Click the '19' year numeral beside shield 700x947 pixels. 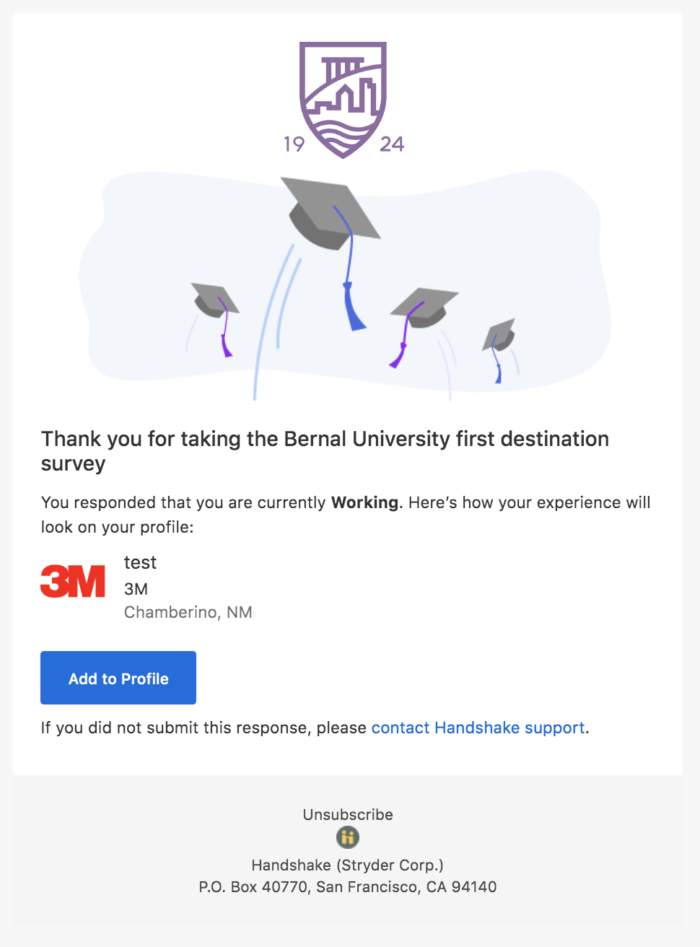[x=294, y=144]
